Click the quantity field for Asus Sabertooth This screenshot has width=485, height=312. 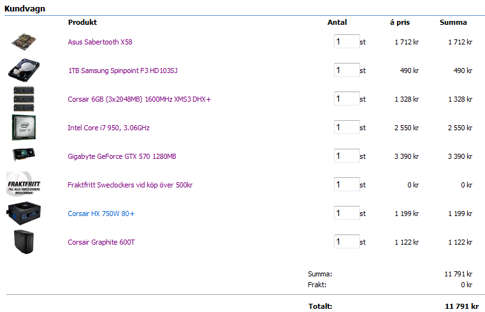coord(346,42)
